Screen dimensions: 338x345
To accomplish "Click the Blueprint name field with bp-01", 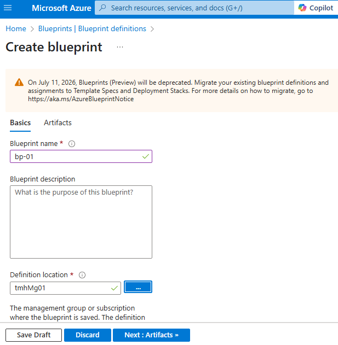I will [81, 156].
